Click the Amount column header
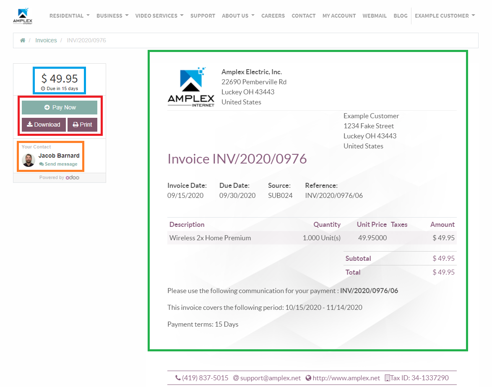 coord(443,225)
